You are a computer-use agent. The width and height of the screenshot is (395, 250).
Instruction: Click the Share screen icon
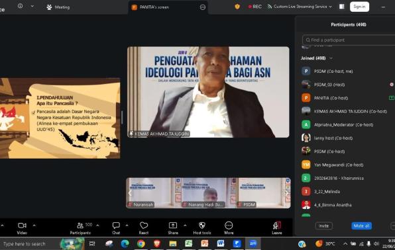tap(173, 226)
